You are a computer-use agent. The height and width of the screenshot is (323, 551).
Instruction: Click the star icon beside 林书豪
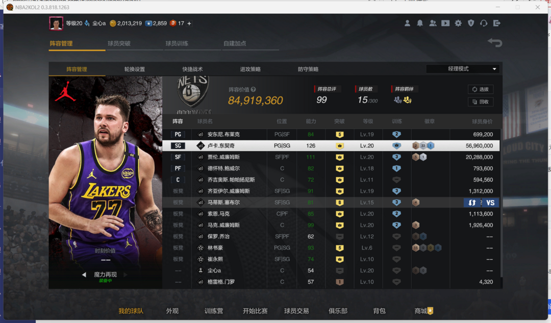201,248
